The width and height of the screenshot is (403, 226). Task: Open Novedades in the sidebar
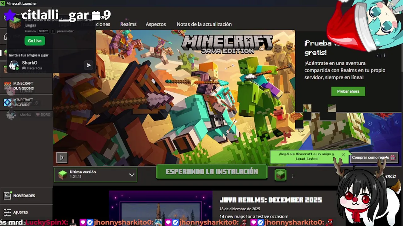pyautogui.click(x=26, y=196)
